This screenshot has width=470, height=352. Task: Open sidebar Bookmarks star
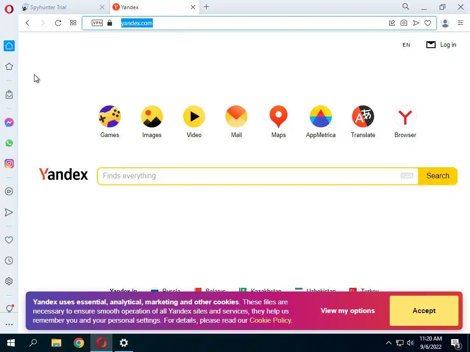point(9,66)
